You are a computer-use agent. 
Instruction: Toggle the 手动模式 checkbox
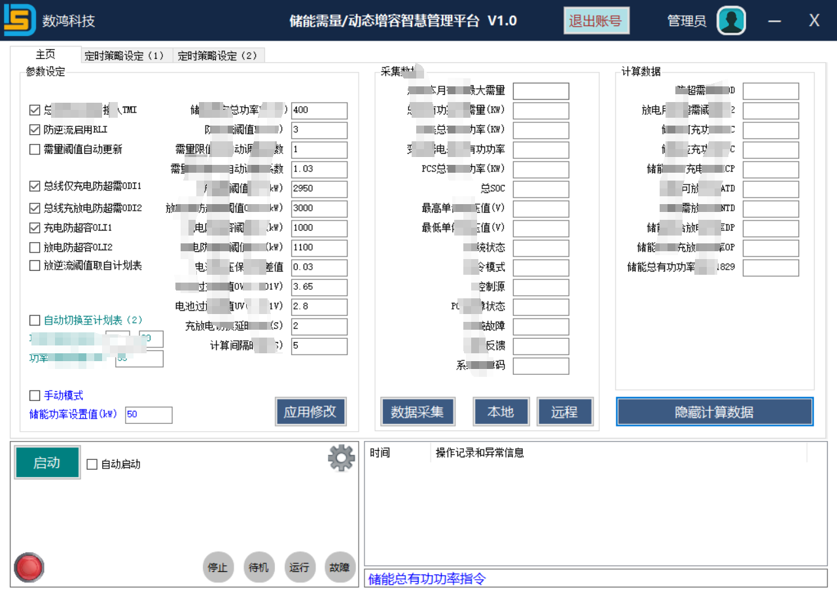coord(35,396)
